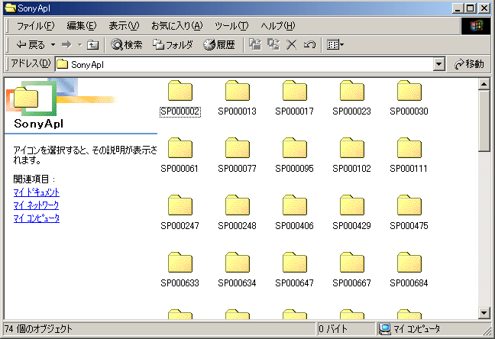495x339 pixels.
Task: Select the SP000248 folder icon
Action: click(238, 205)
